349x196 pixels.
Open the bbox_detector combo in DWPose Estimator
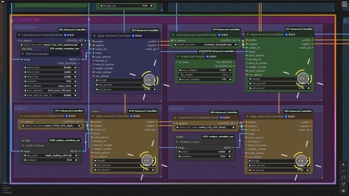point(50,86)
